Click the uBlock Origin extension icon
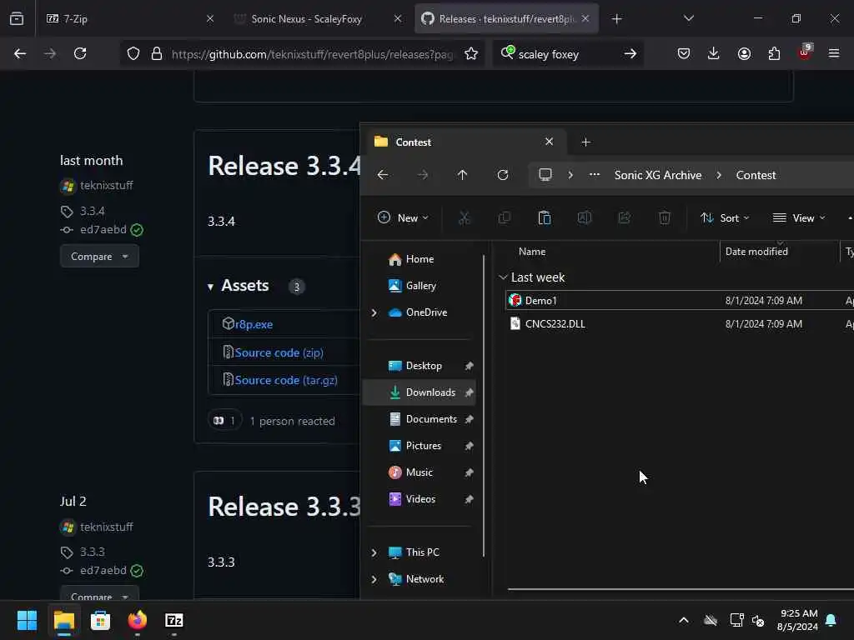 tap(805, 52)
